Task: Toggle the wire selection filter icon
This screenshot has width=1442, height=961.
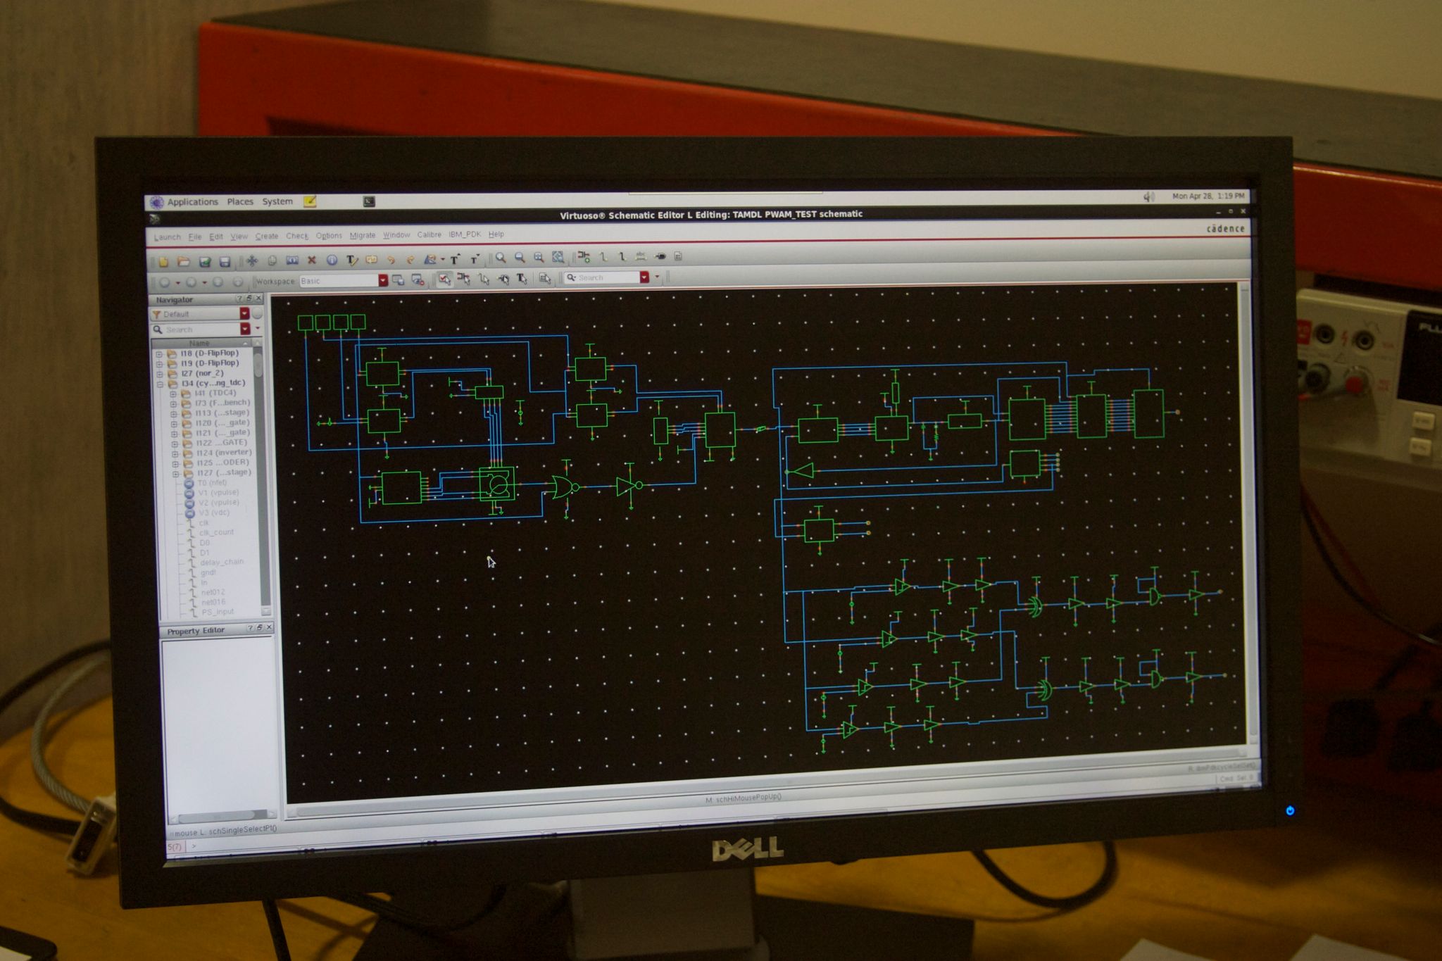Action: (x=483, y=279)
